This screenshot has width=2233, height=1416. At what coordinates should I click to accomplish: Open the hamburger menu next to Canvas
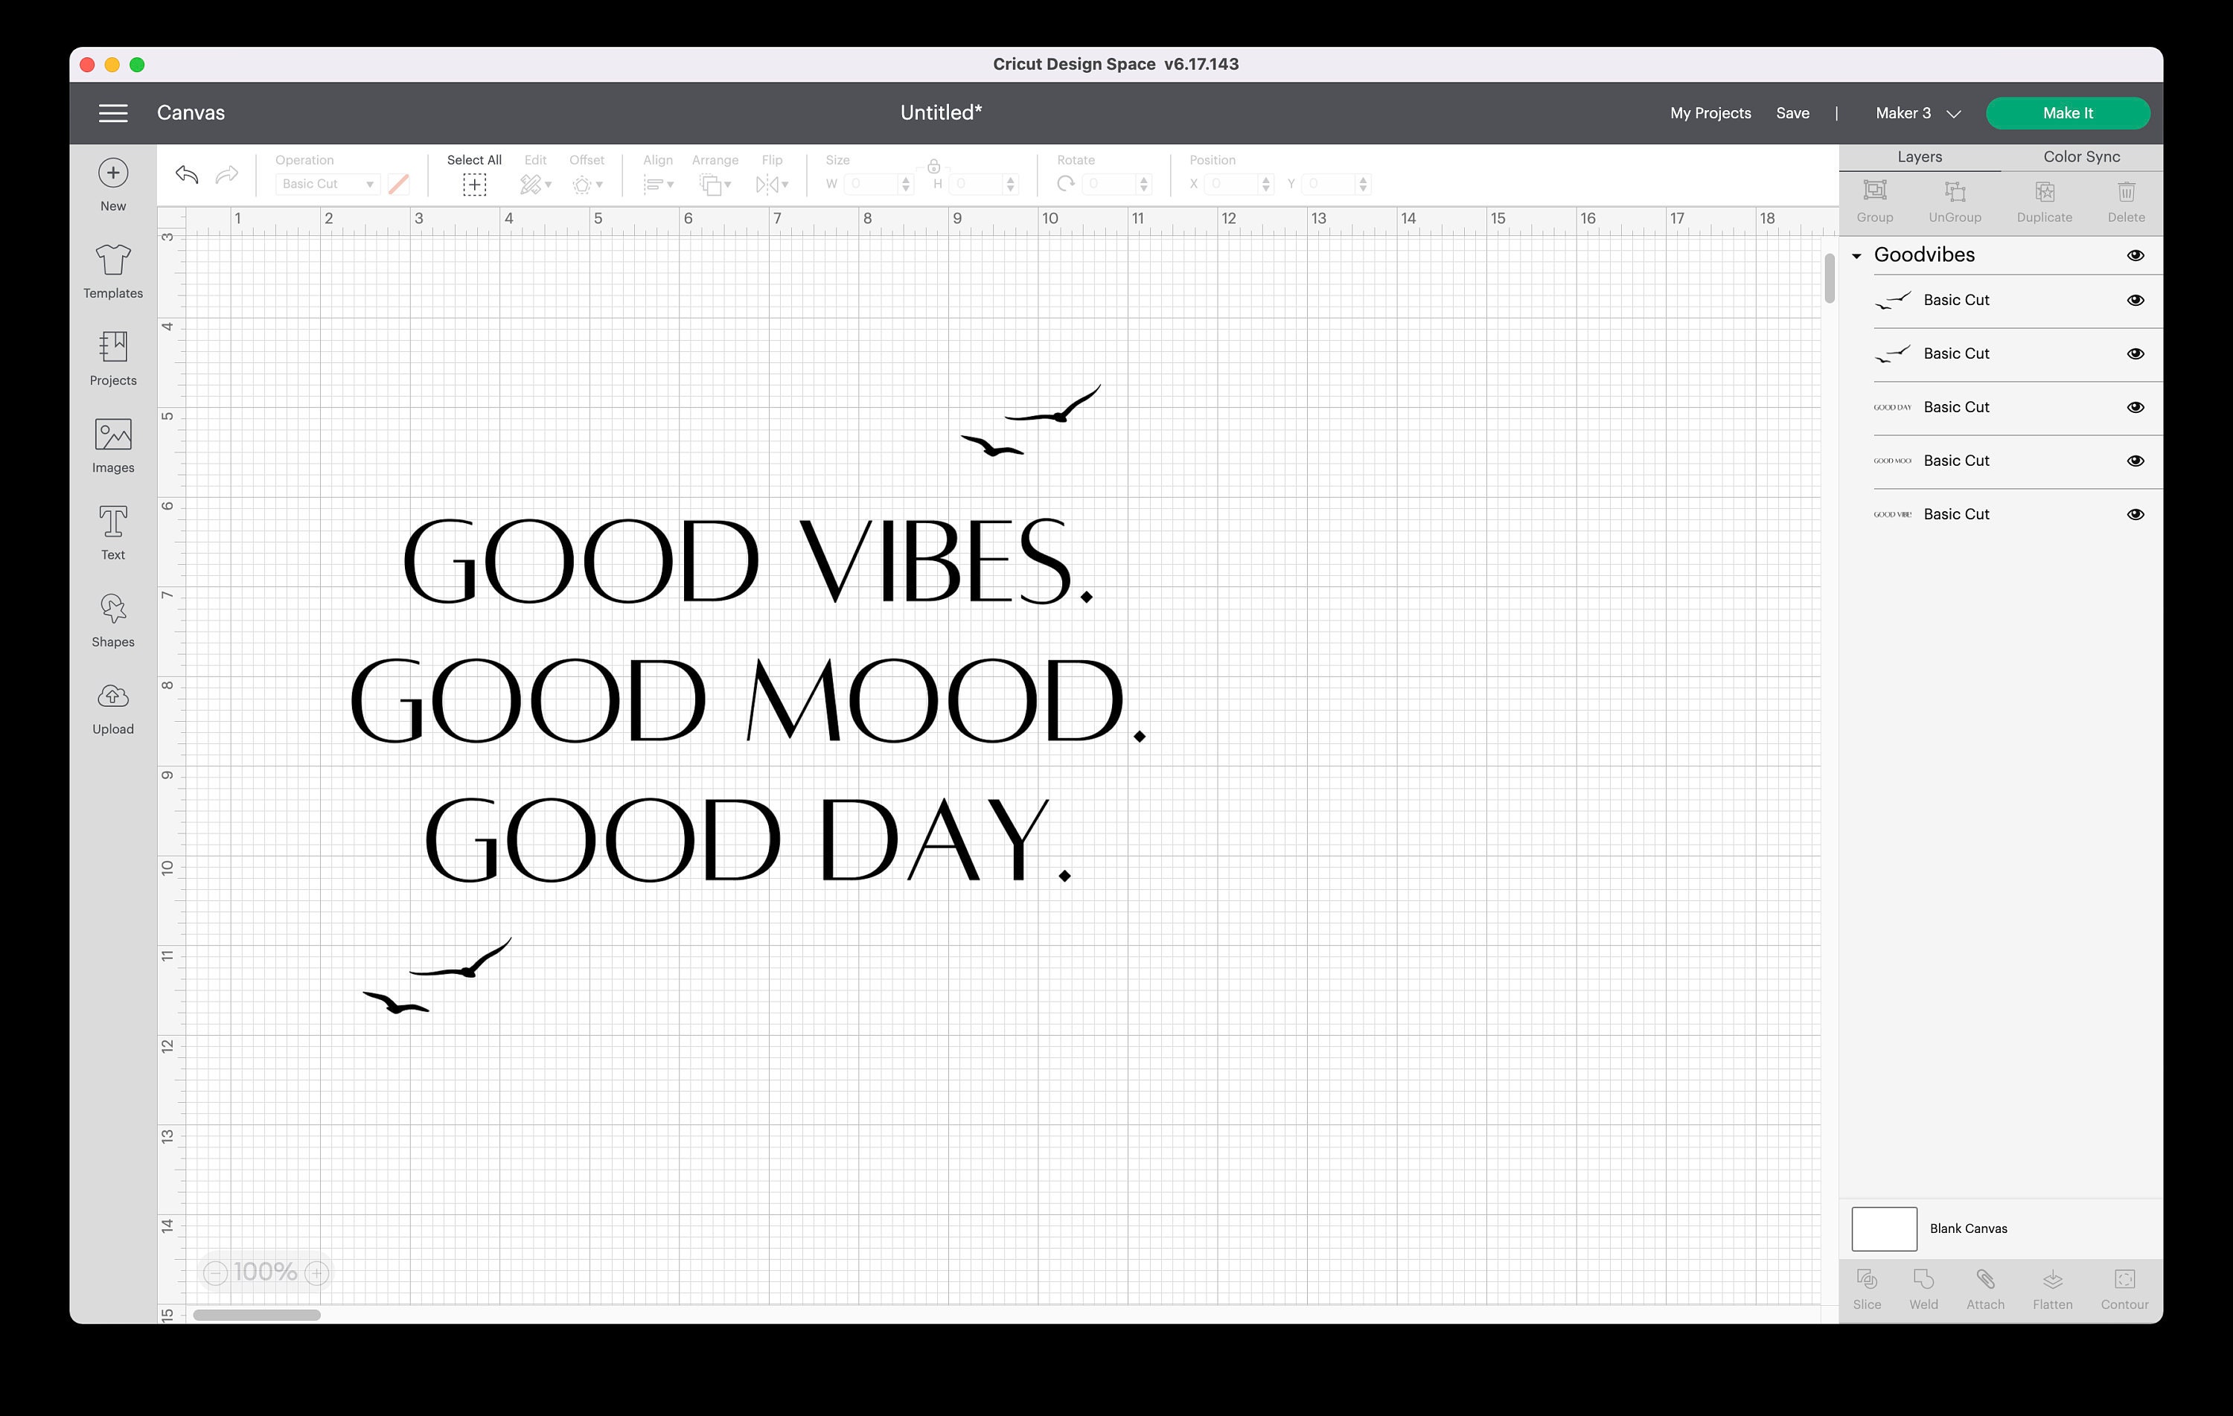tap(112, 112)
